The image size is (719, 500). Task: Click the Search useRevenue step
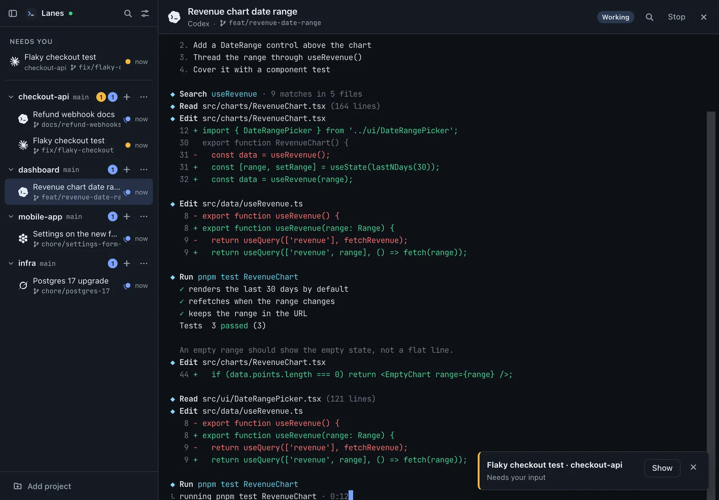[266, 94]
